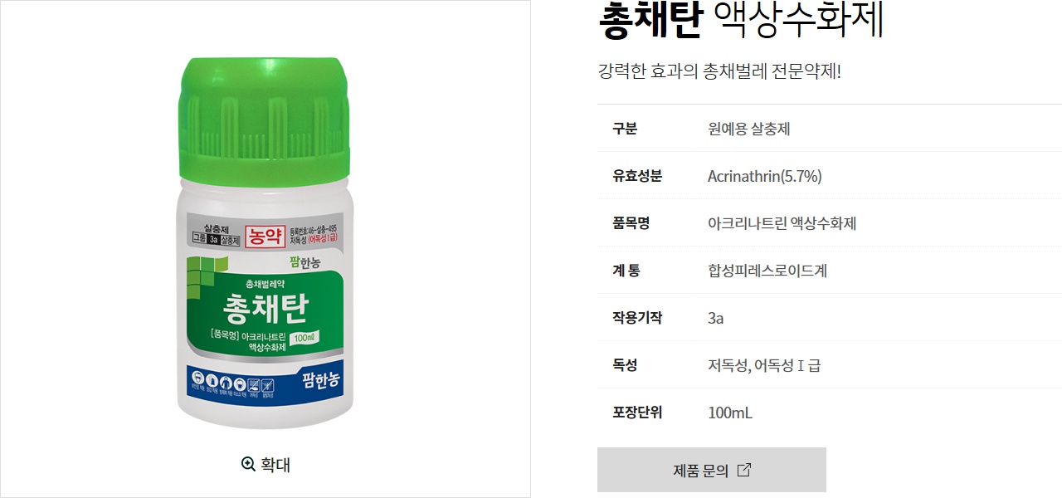
Task: Click the 합성피레스로이드계 class value
Action: pyautogui.click(x=767, y=271)
